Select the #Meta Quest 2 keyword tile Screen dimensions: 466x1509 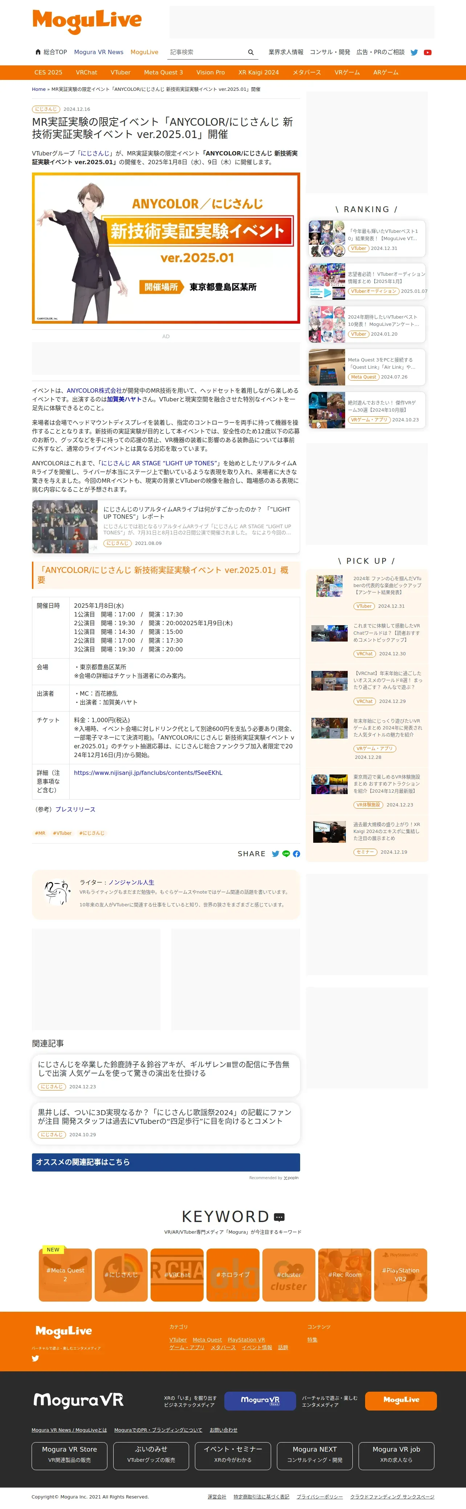coord(65,1275)
